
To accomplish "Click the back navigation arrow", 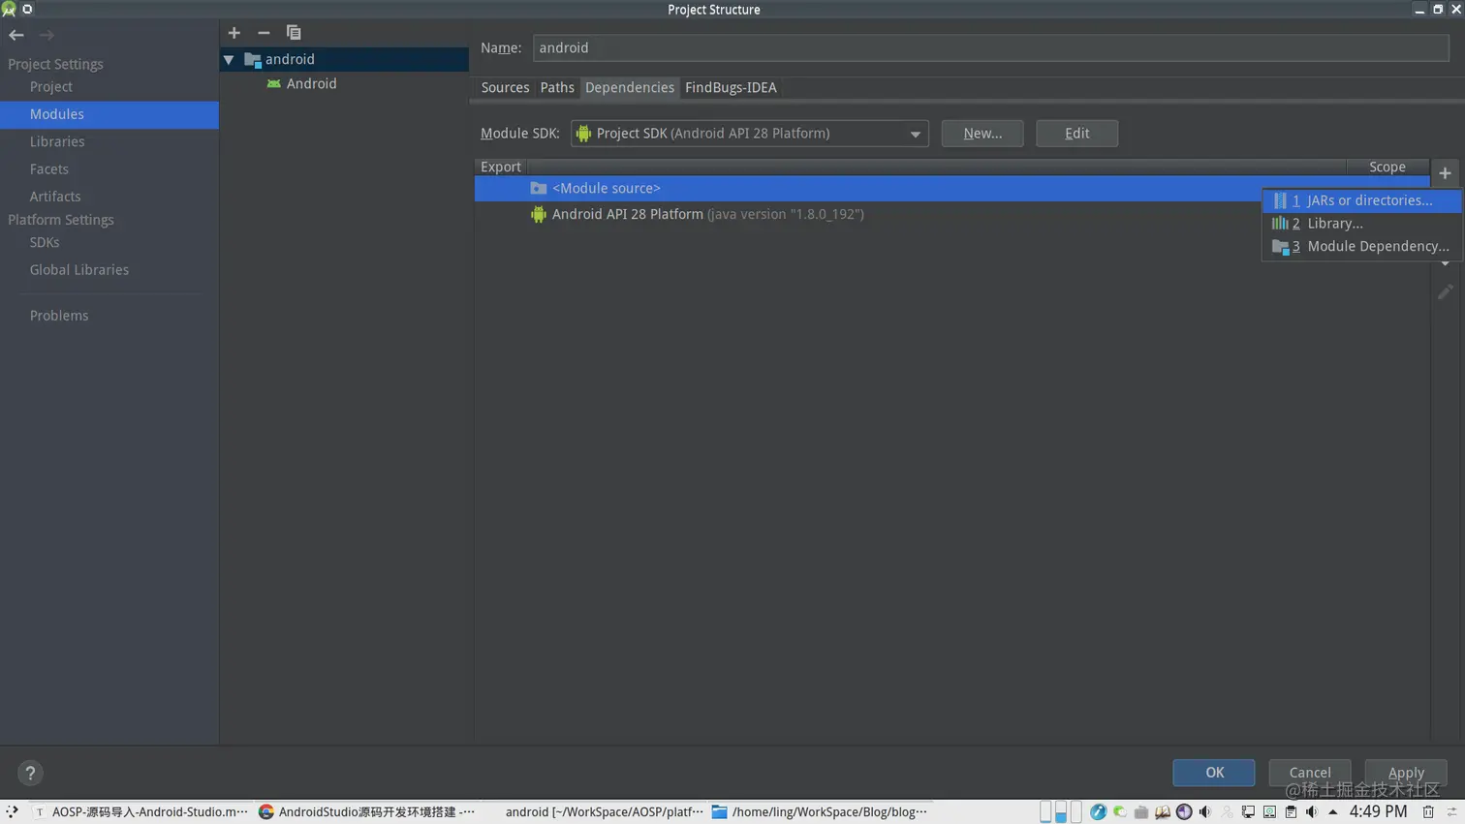I will click(x=16, y=35).
